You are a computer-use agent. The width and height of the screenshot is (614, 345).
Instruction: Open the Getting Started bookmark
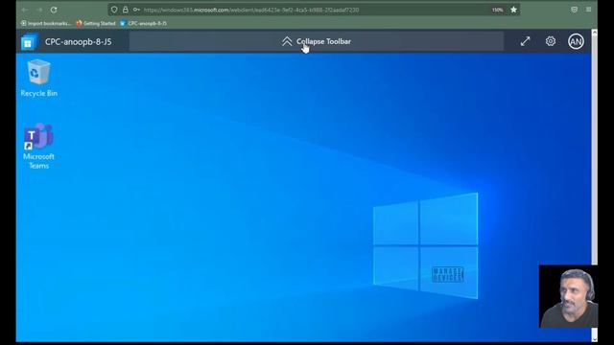pos(96,23)
